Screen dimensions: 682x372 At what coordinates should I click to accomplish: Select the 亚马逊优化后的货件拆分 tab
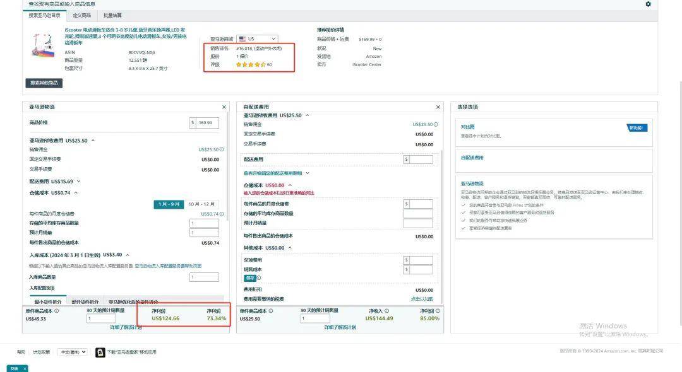[x=133, y=301]
